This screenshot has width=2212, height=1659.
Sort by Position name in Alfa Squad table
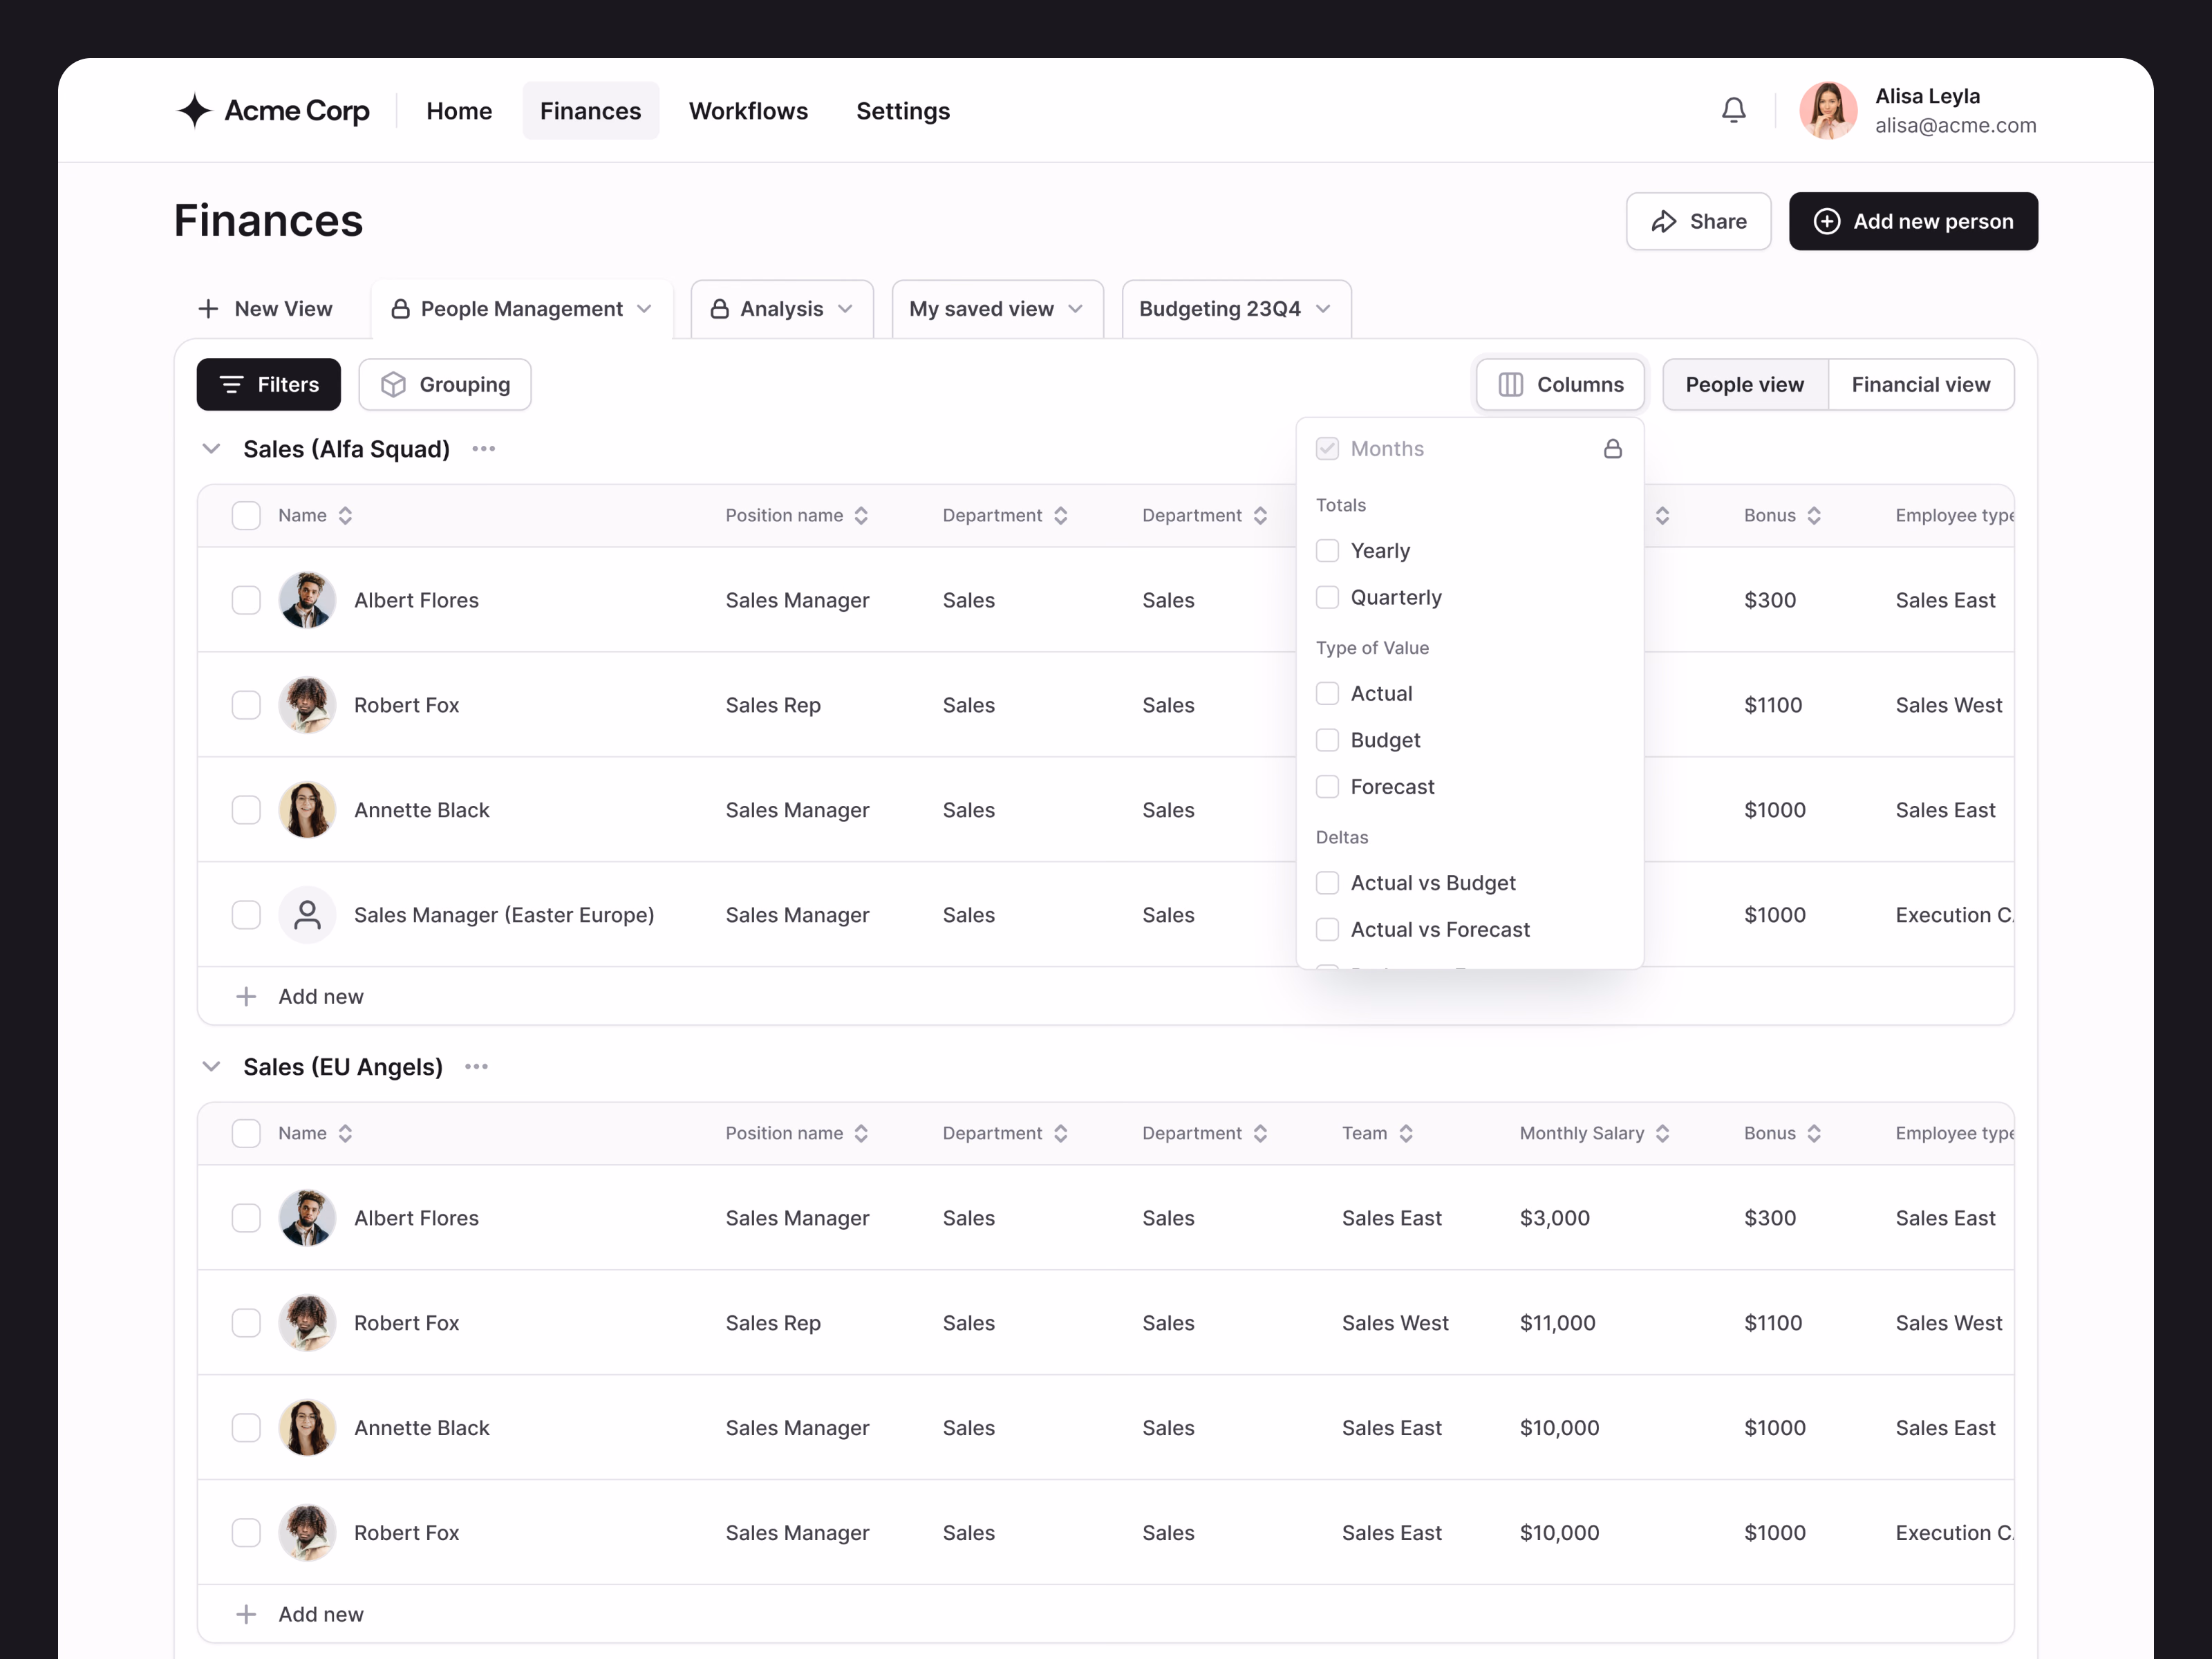point(861,516)
